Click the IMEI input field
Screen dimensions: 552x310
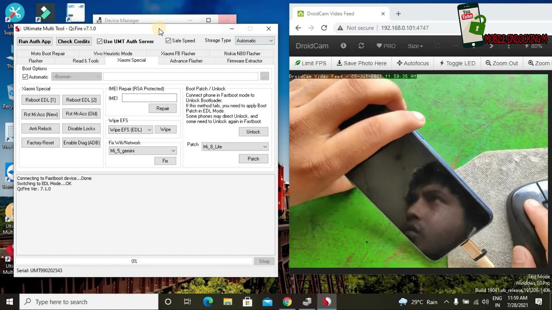(149, 98)
